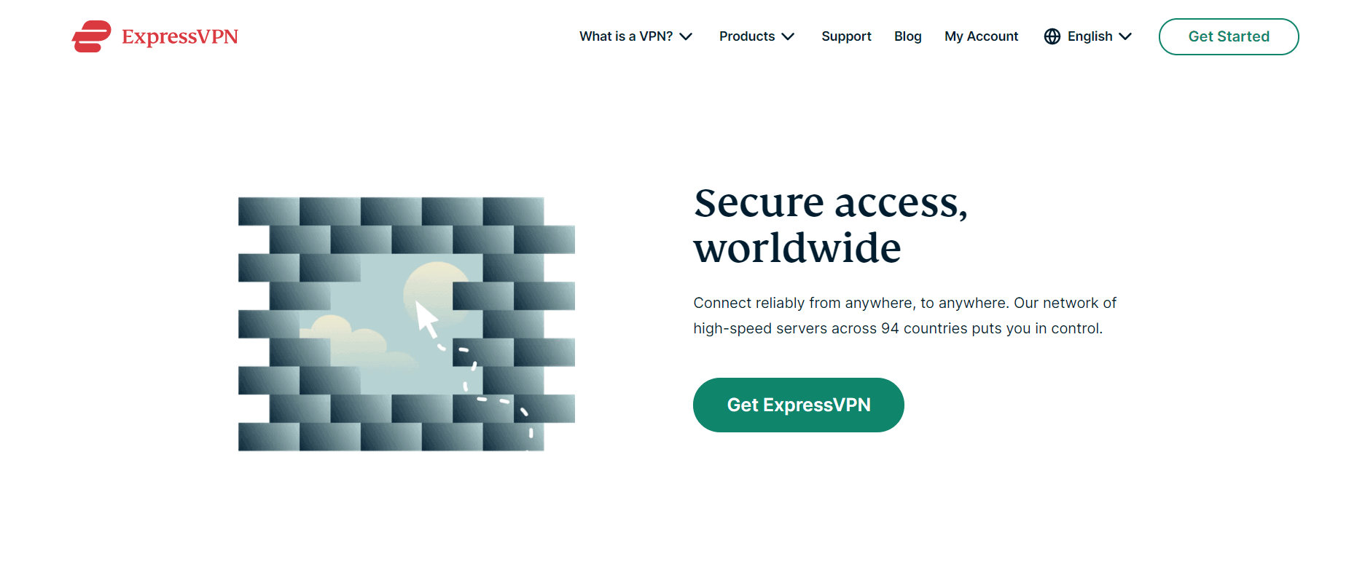Open the "What is a VPN?" menu

(626, 36)
